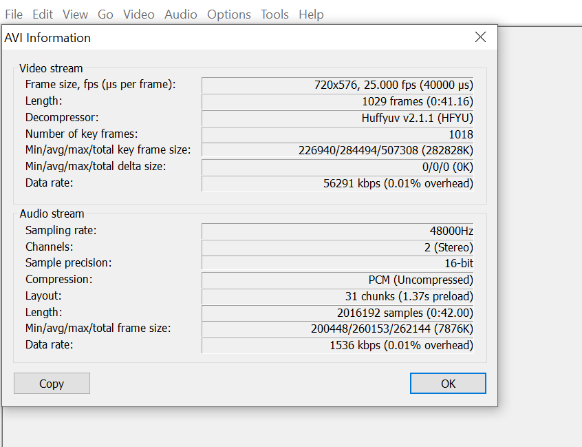Click the audio layout 31 chunks field

pos(338,296)
